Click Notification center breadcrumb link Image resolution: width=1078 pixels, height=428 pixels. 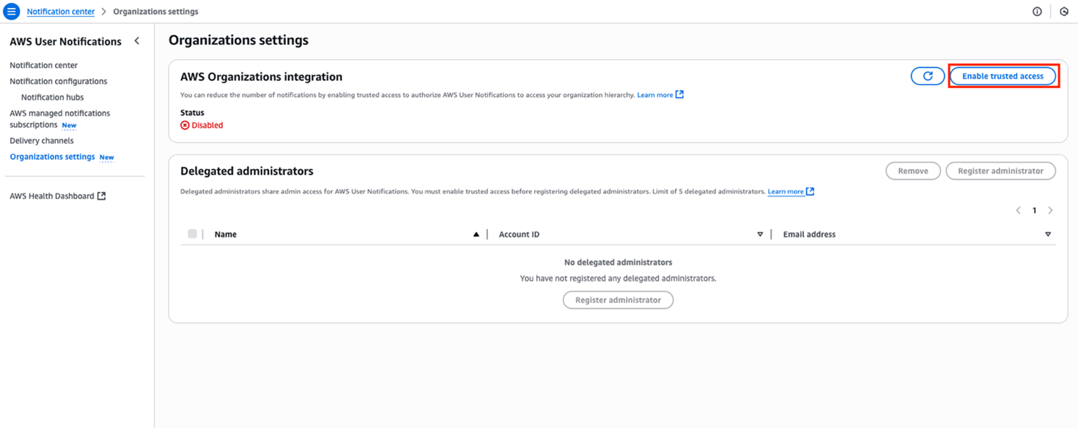click(x=61, y=12)
